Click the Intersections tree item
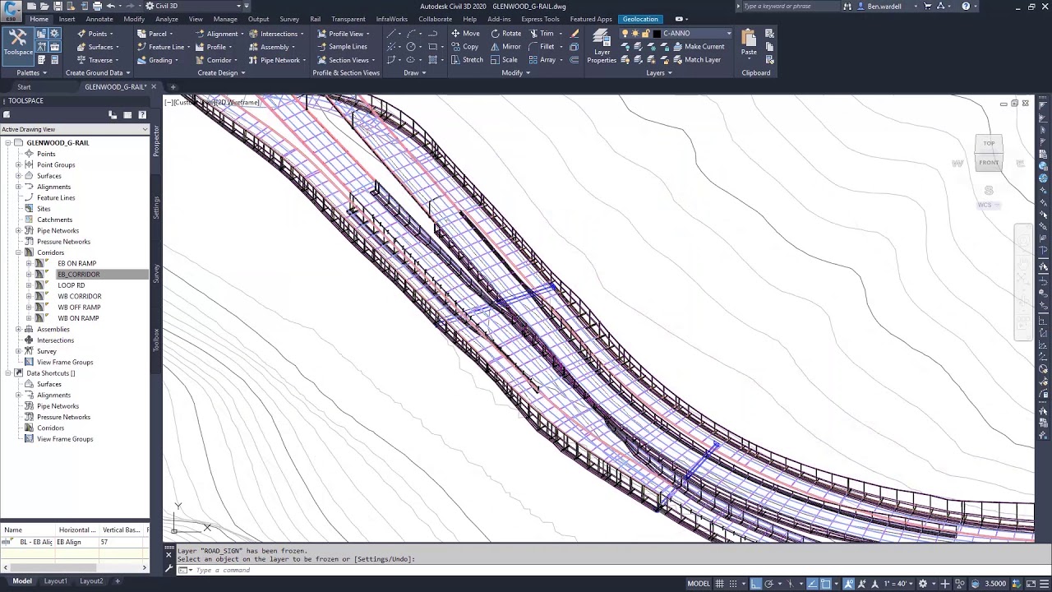The image size is (1052, 592). pos(55,340)
